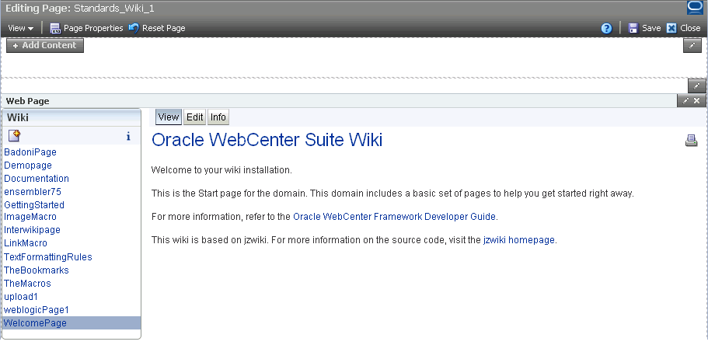Edit the top layout box with the pencil icon
The image size is (708, 352).
692,46
